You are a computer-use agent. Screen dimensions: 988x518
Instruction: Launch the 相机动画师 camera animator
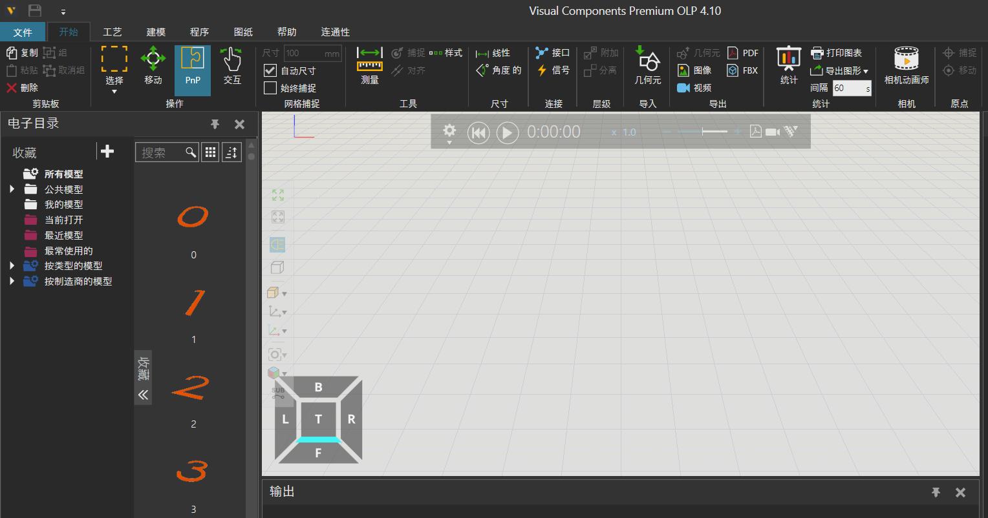[907, 65]
